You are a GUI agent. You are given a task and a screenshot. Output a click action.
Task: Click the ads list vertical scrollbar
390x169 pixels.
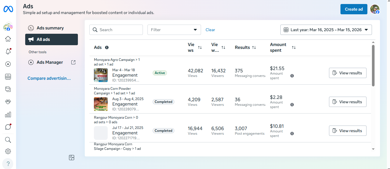pyautogui.click(x=373, y=66)
